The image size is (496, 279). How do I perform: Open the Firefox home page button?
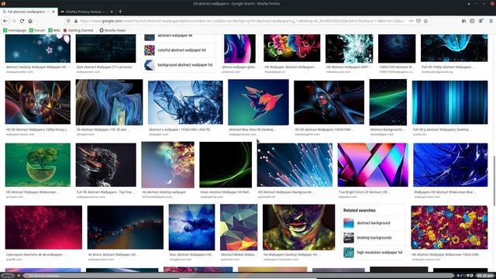coord(30,21)
